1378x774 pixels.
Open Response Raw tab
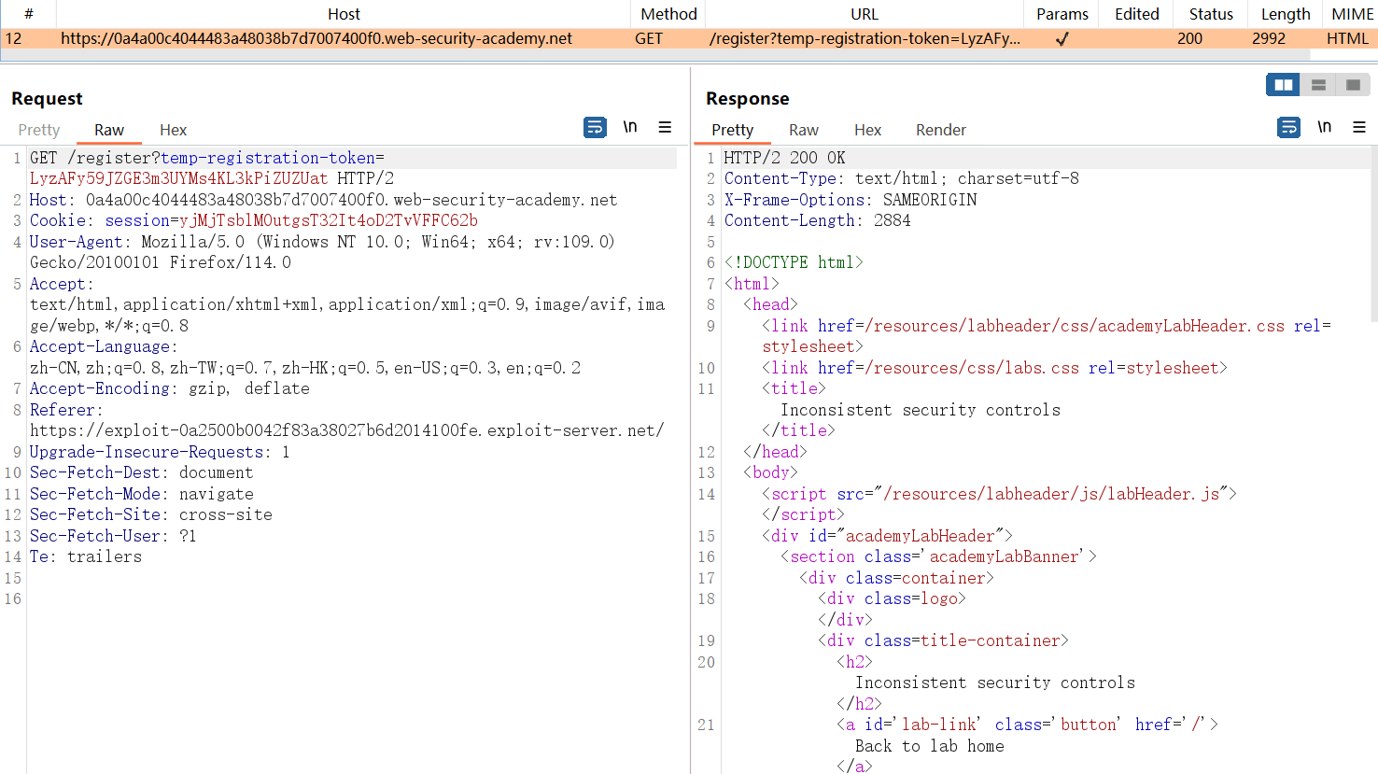[803, 130]
